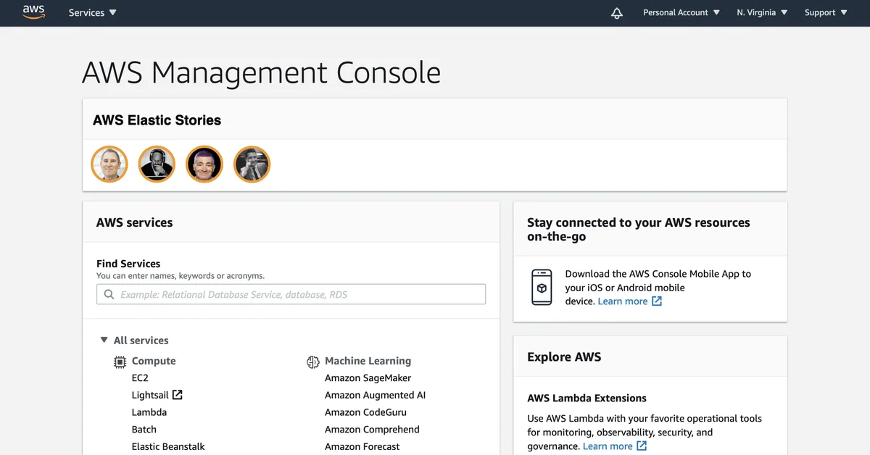Click the external link icon beside Lightsail
Screen dimensions: 870x455
pyautogui.click(x=177, y=395)
